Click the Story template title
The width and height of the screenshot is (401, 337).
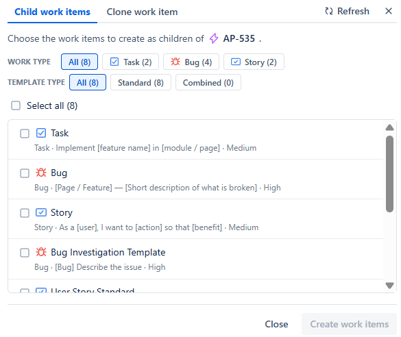point(62,212)
